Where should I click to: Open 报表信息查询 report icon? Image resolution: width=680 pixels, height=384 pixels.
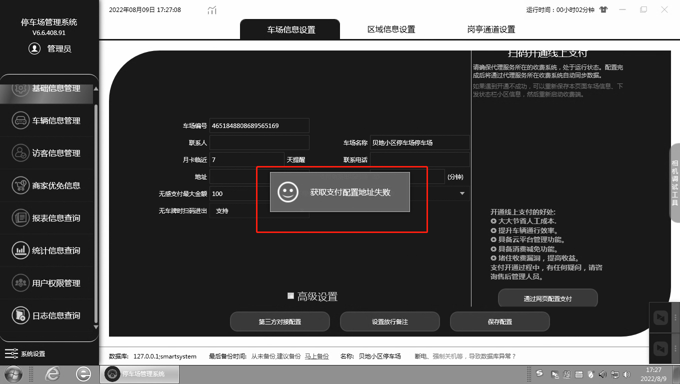pyautogui.click(x=20, y=218)
